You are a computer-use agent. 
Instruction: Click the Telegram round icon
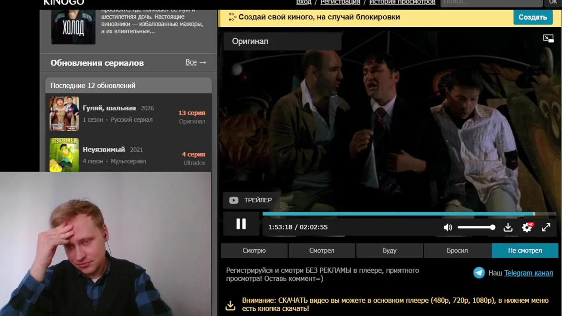click(479, 273)
